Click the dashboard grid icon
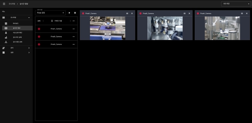The image size is (252, 123). [6, 23]
